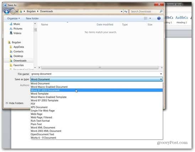This screenshot has width=195, height=152.
Task: Click the Type column header
Action: click(x=125, y=24)
